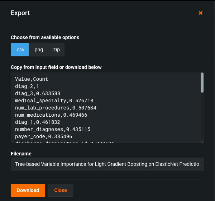Click the text area scrollbar thumb
The height and width of the screenshot is (201, 215).
point(202,83)
